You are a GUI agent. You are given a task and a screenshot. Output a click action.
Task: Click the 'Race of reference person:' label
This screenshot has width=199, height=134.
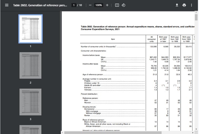coord(93,120)
